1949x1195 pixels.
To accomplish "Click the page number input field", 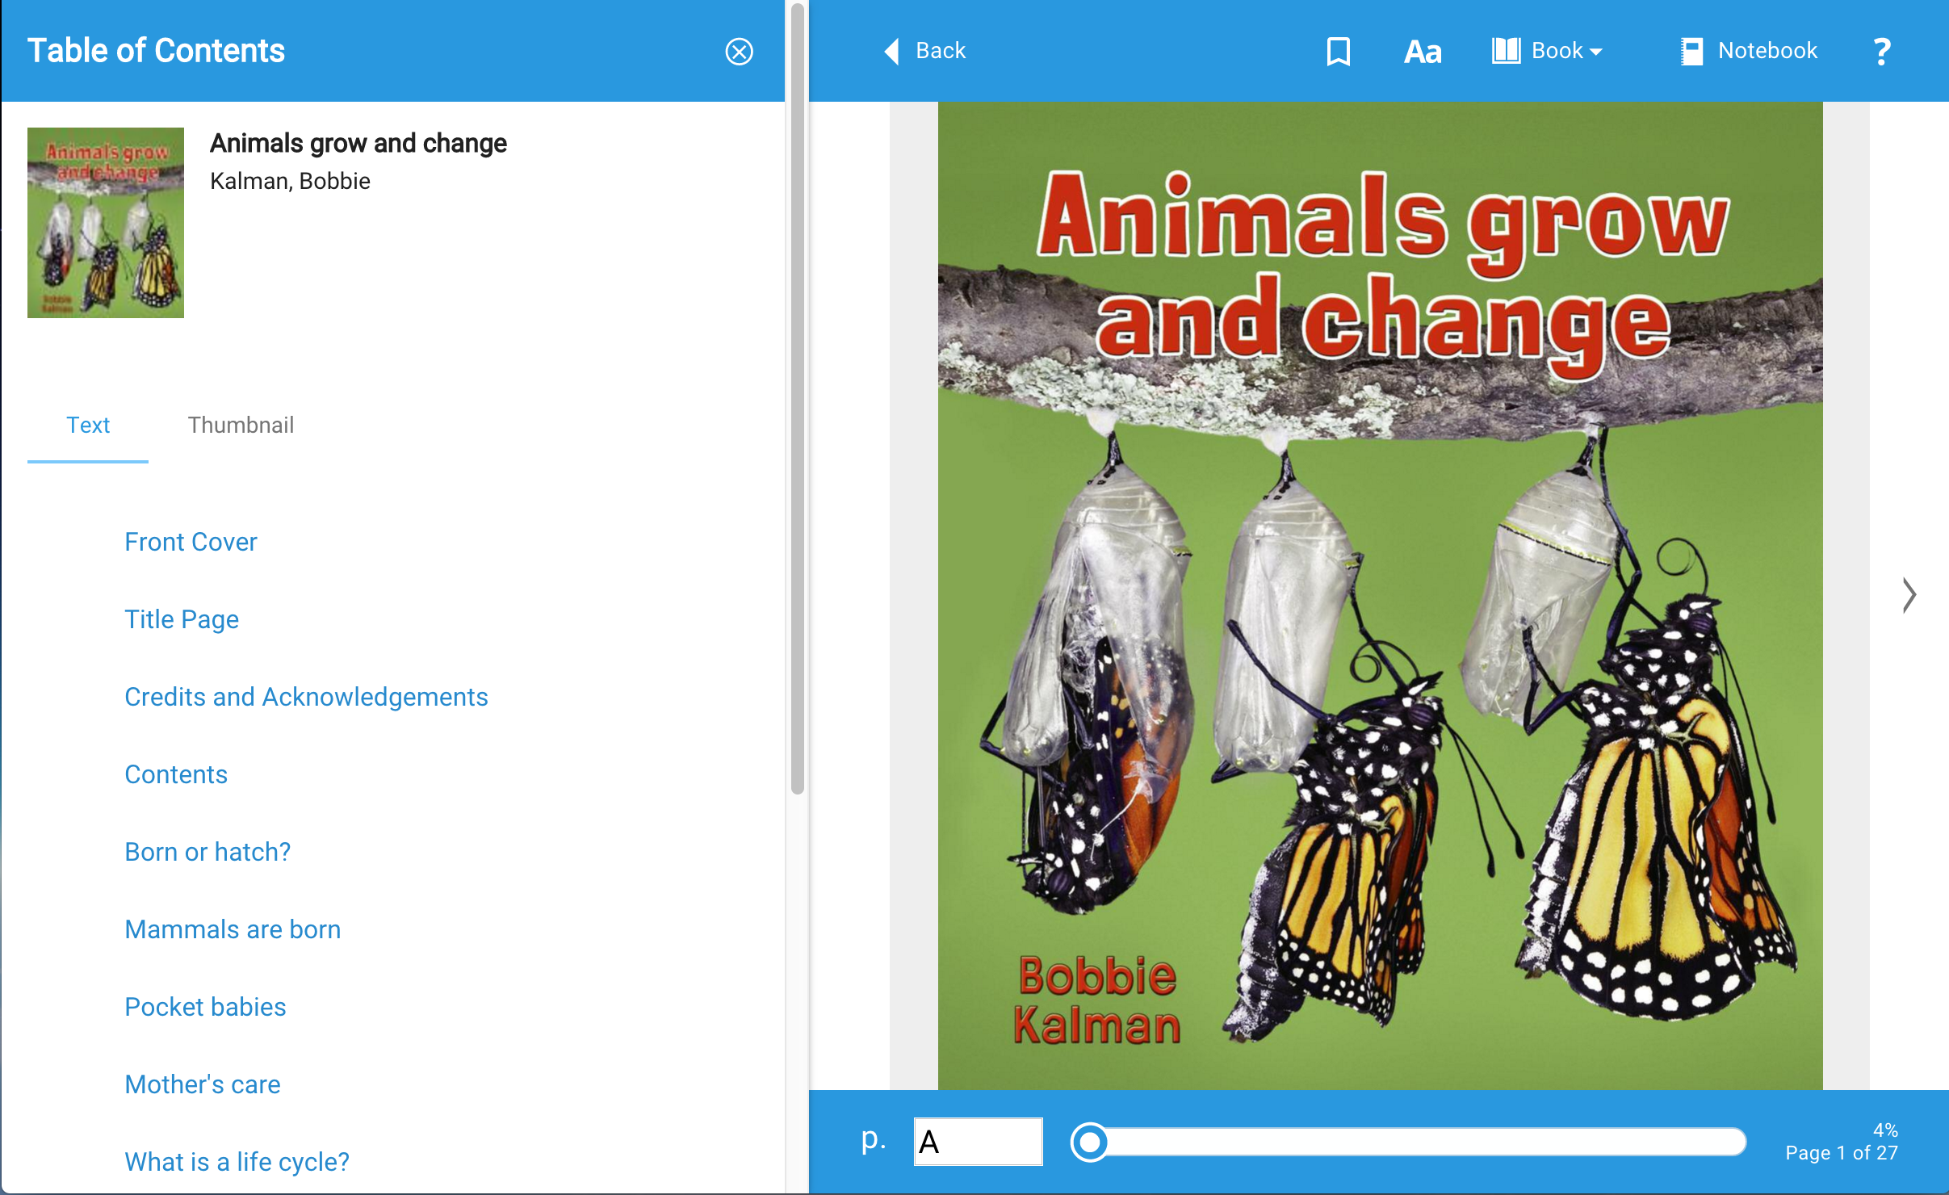I will 978,1142.
